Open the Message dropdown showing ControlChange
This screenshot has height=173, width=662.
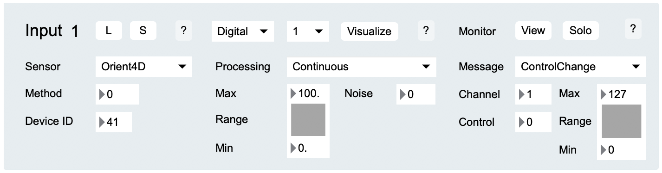tap(580, 67)
